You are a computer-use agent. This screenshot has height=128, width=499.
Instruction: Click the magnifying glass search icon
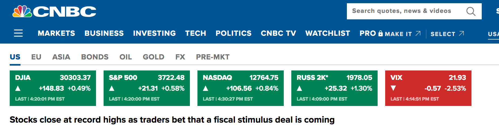click(x=471, y=11)
